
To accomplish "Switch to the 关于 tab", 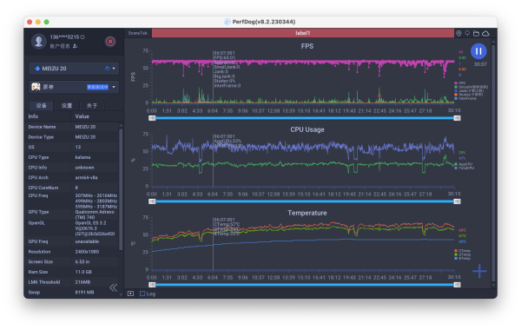I will pyautogui.click(x=92, y=106).
